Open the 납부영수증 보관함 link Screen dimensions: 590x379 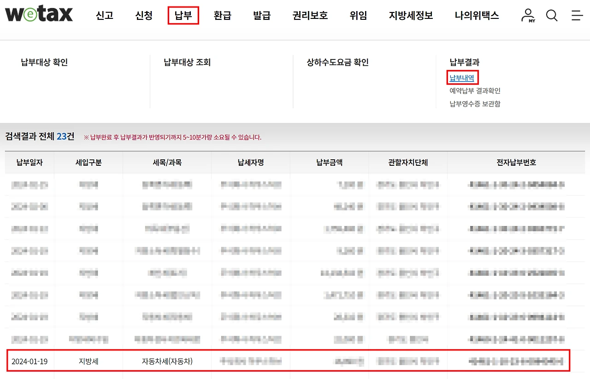pyautogui.click(x=475, y=104)
